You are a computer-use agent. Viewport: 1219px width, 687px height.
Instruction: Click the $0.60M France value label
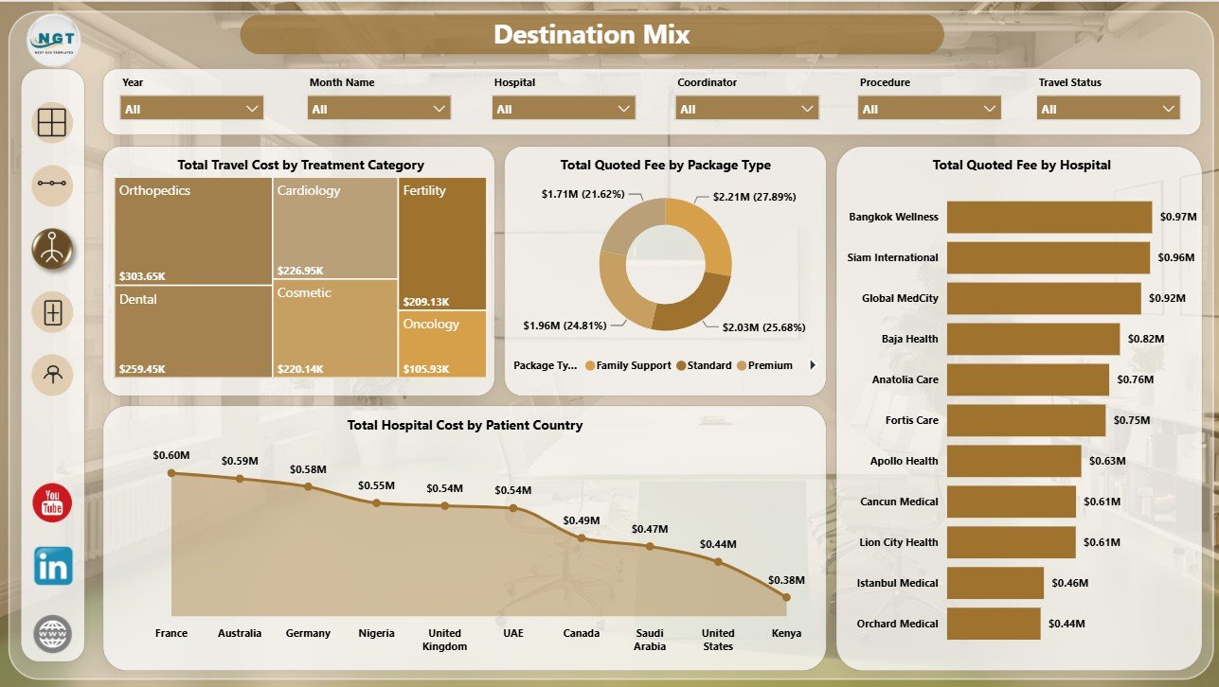pyautogui.click(x=171, y=455)
